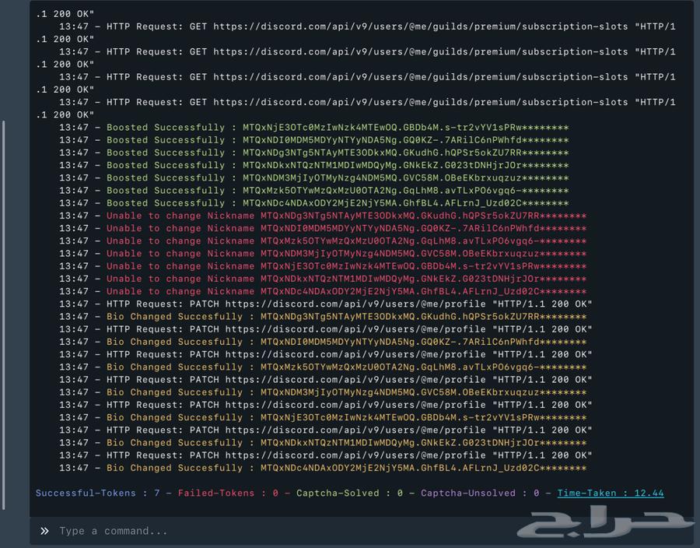Select the Captcha-Solved : 0 status label
This screenshot has height=548, width=700.
pyautogui.click(x=350, y=493)
